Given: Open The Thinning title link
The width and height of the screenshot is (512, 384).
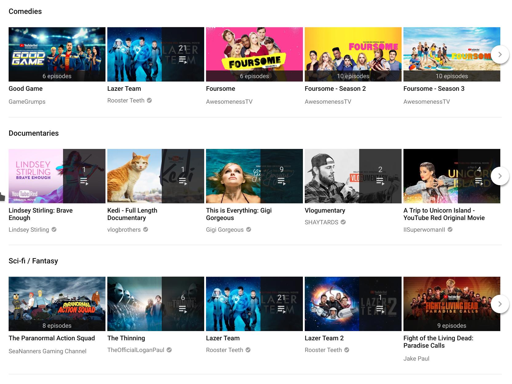Looking at the screenshot, I should [126, 338].
